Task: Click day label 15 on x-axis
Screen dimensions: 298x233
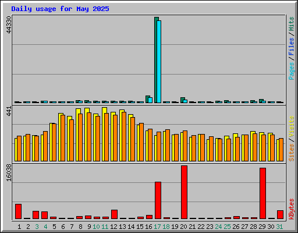Action: (x=140, y=227)
